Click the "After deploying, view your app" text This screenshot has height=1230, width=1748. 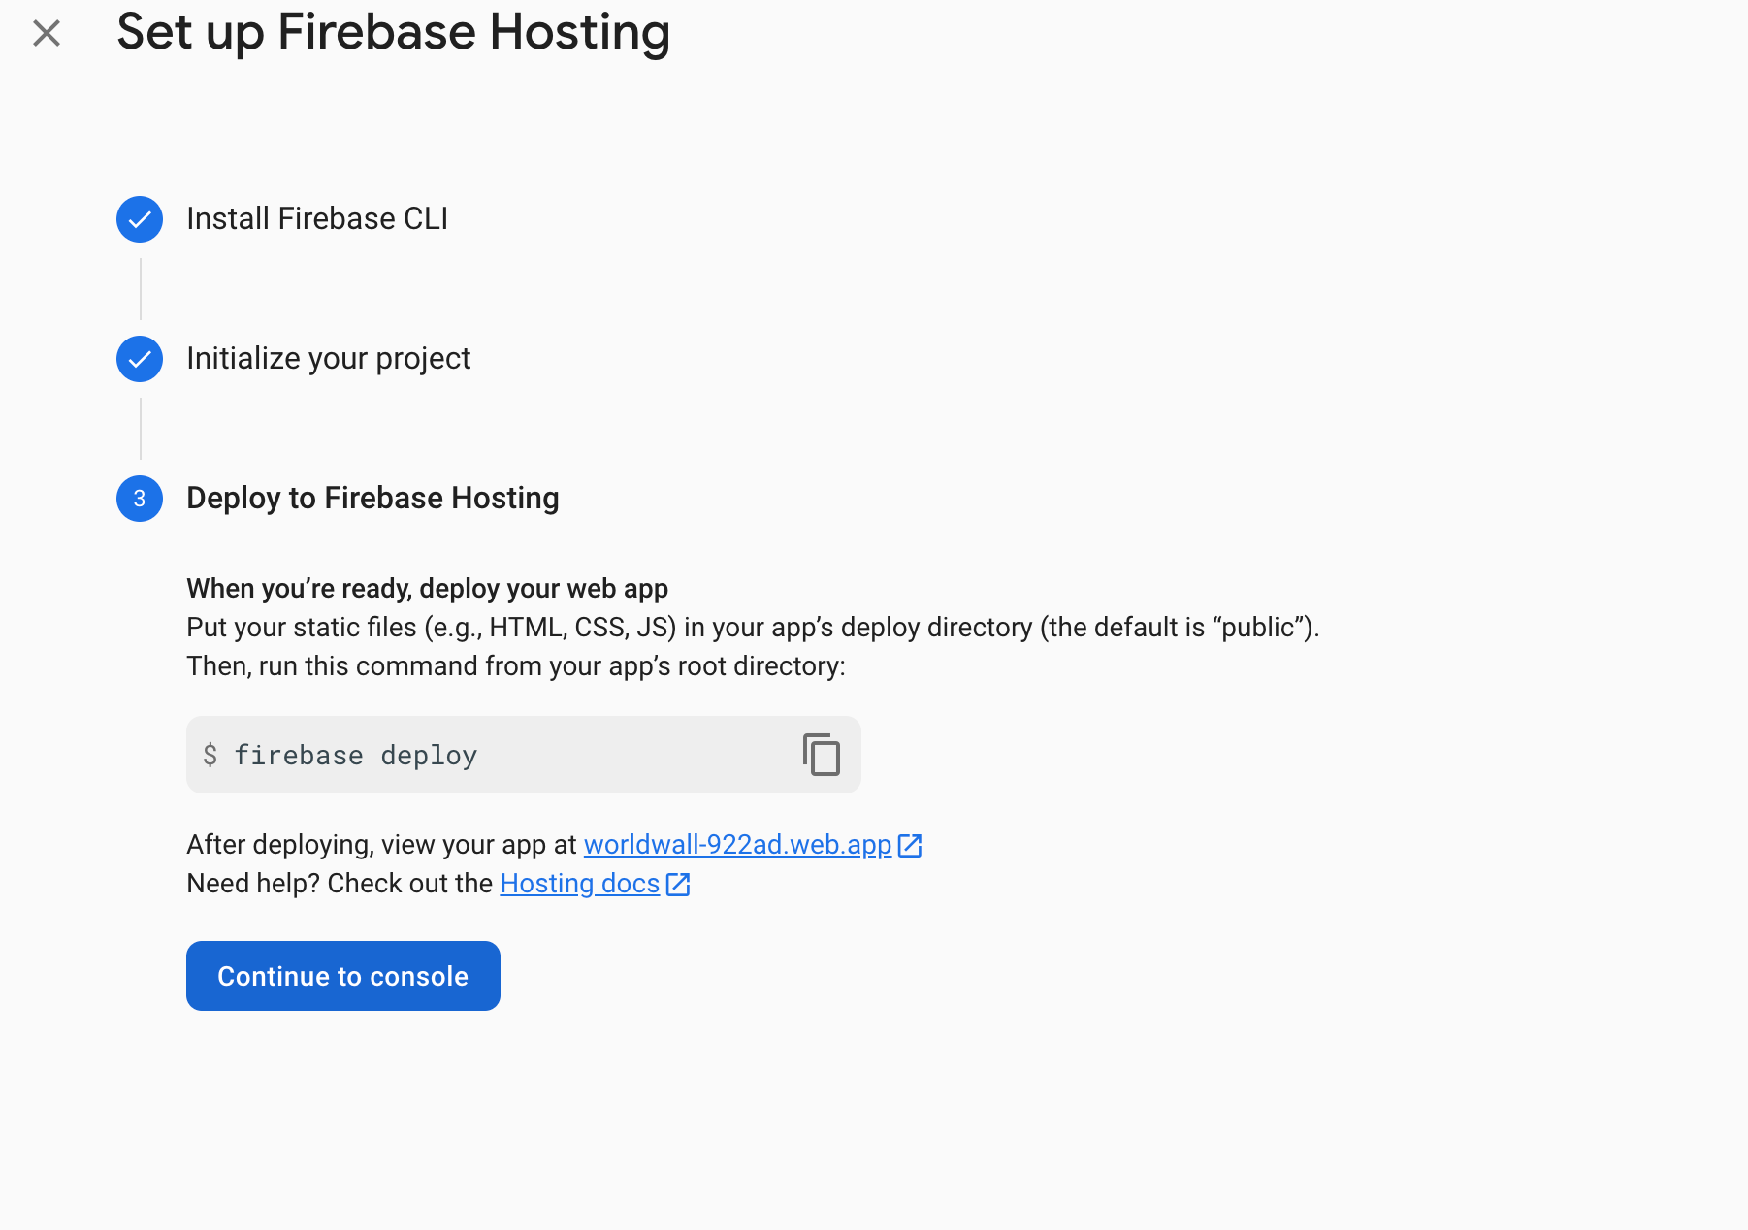pos(381,845)
